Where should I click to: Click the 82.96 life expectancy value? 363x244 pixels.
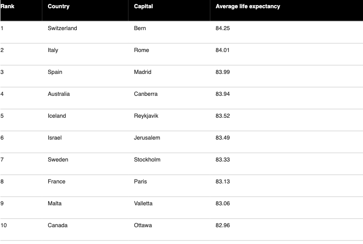[x=223, y=225]
